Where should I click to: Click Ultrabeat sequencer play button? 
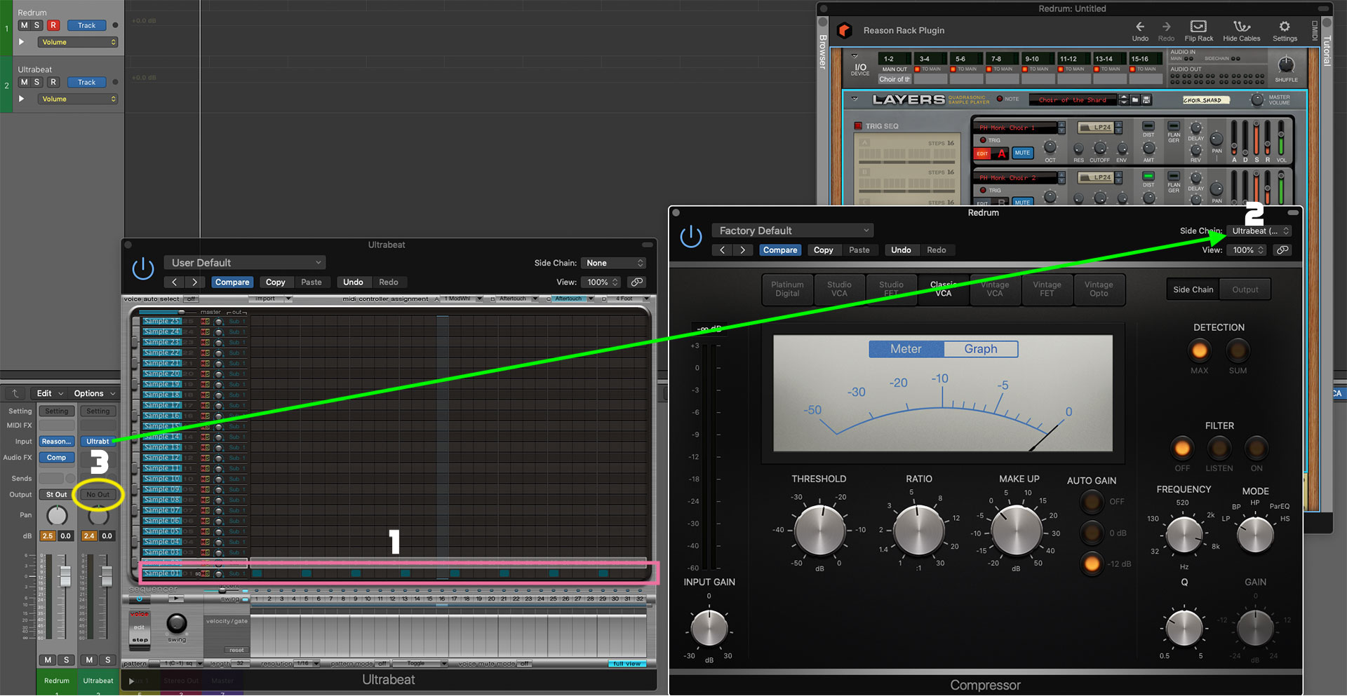point(176,599)
